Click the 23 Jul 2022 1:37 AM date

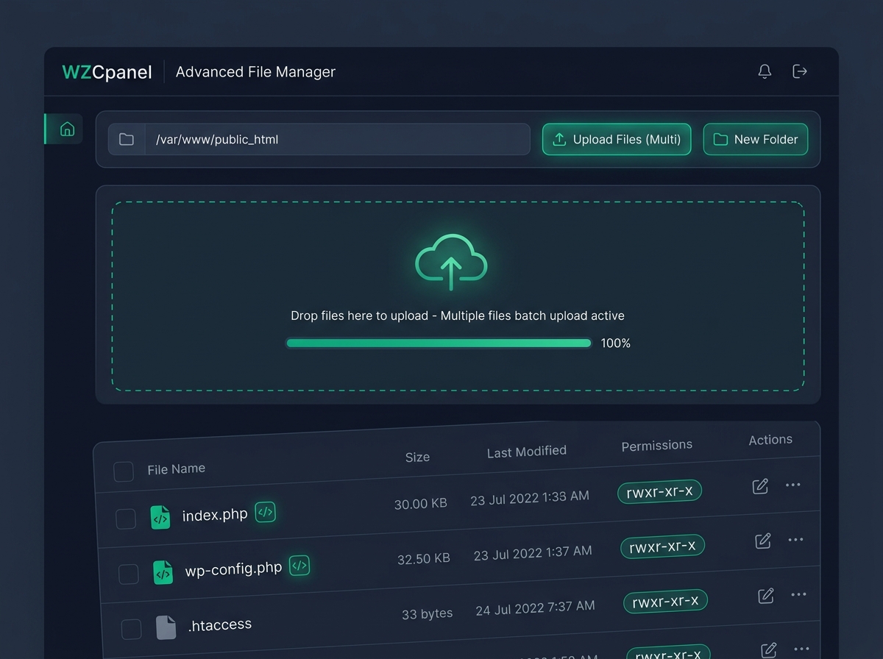click(x=533, y=553)
